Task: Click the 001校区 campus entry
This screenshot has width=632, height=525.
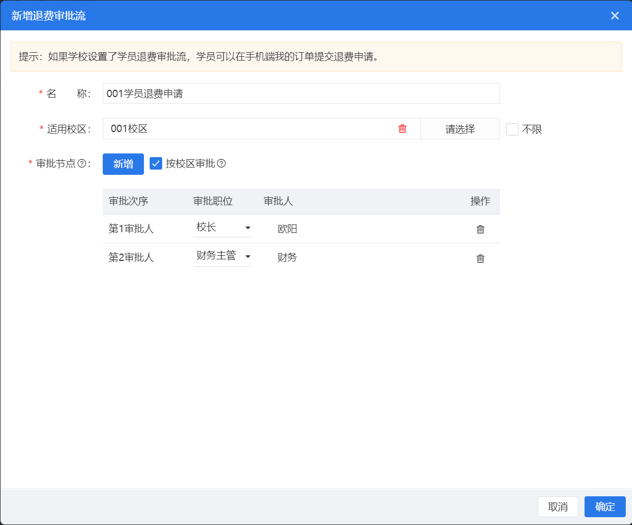Action: click(129, 129)
